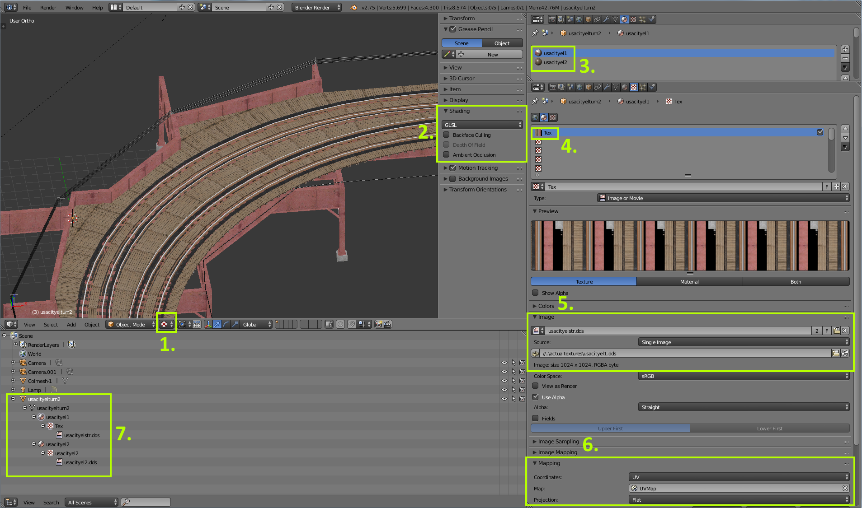Click the pin icon in the texture panel breadcrumb
The width and height of the screenshot is (862, 508).
[x=535, y=101]
